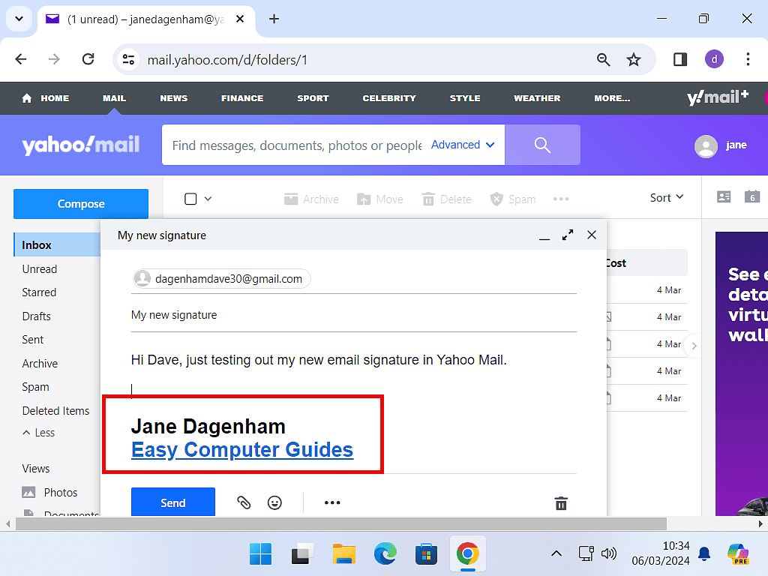Screen dimensions: 768x576
Task: Open the Sort dropdown
Action: point(667,198)
